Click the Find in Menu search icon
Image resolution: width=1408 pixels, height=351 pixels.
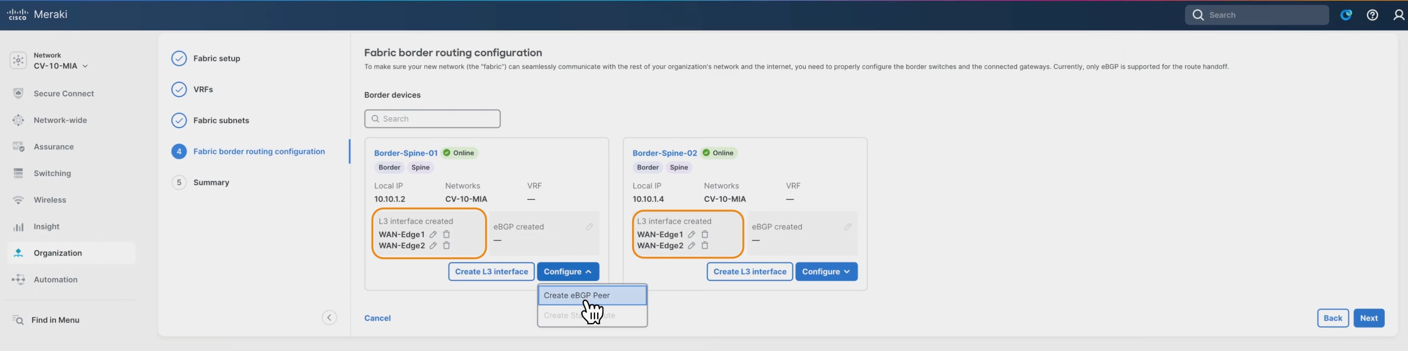18,320
